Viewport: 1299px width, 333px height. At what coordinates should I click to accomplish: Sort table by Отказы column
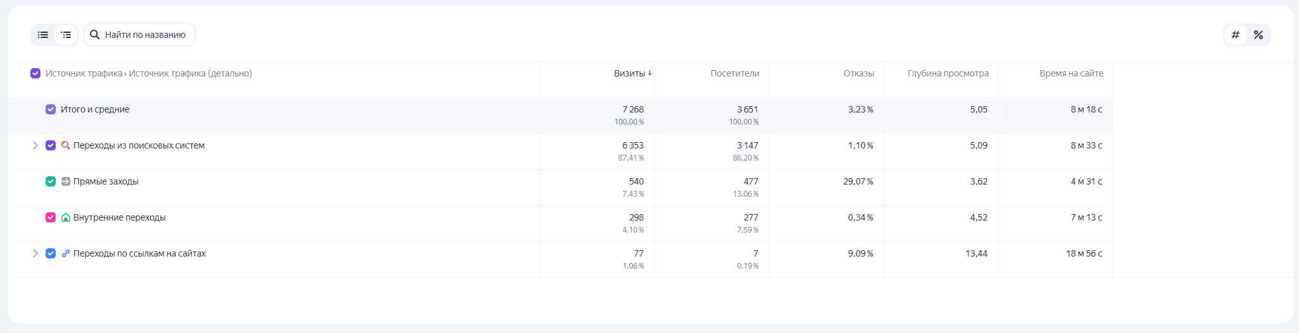[x=858, y=73]
